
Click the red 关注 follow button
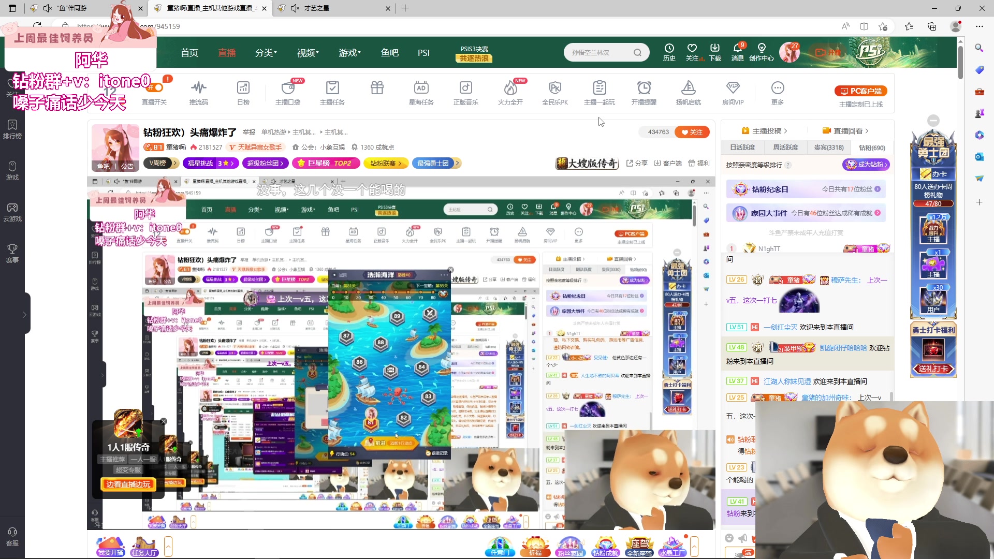tap(692, 132)
